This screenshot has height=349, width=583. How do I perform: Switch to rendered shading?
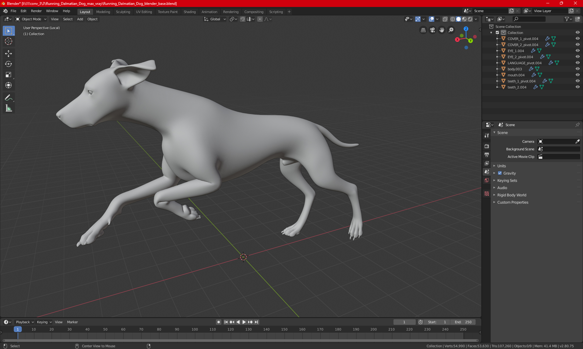(470, 19)
